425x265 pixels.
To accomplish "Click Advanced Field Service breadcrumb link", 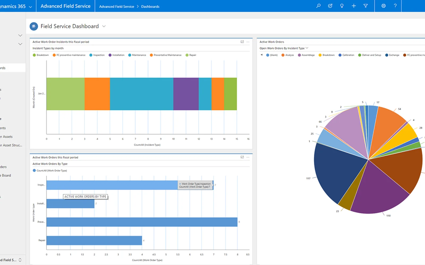I will (117, 7).
